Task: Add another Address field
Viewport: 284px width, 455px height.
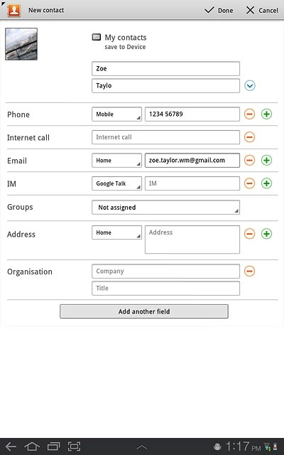Action: point(267,234)
